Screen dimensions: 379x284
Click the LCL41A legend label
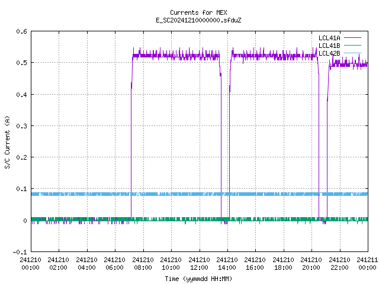point(329,38)
